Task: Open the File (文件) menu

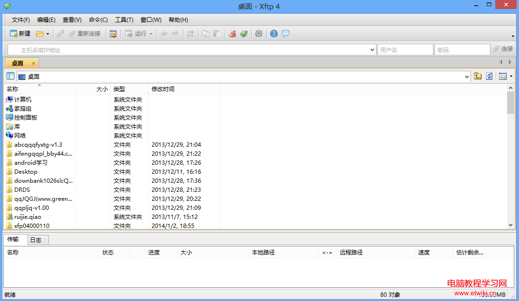Action: coord(21,20)
